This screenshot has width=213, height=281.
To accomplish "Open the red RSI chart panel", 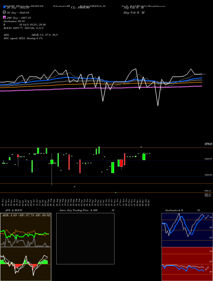I will [x=187, y=264].
